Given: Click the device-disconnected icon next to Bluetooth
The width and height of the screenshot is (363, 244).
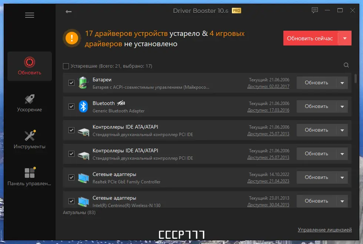Looking at the screenshot, I should (121, 103).
